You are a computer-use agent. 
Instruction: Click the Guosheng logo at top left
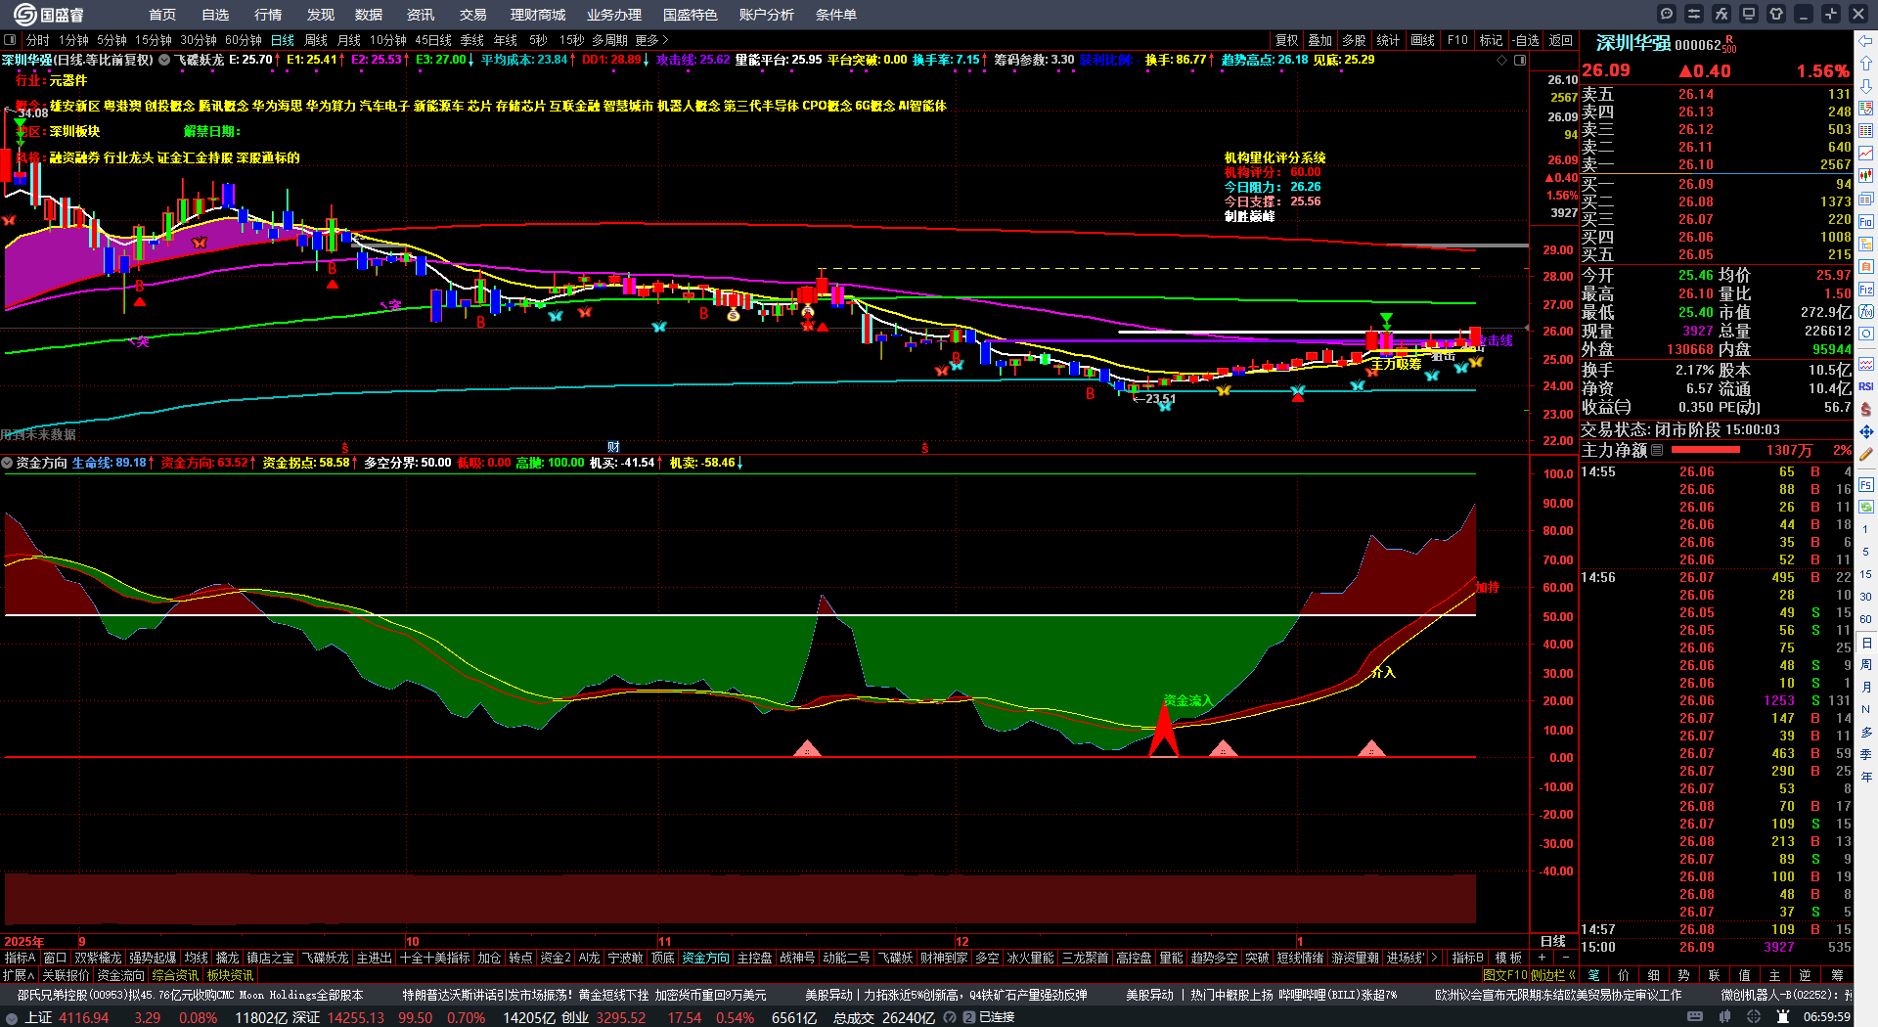click(x=48, y=15)
